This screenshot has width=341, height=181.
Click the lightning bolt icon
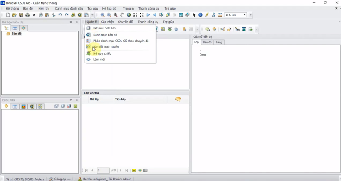(x=207, y=15)
